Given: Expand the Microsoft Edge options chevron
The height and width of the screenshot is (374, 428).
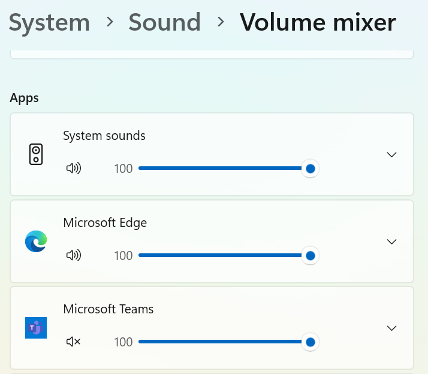Looking at the screenshot, I should [391, 242].
